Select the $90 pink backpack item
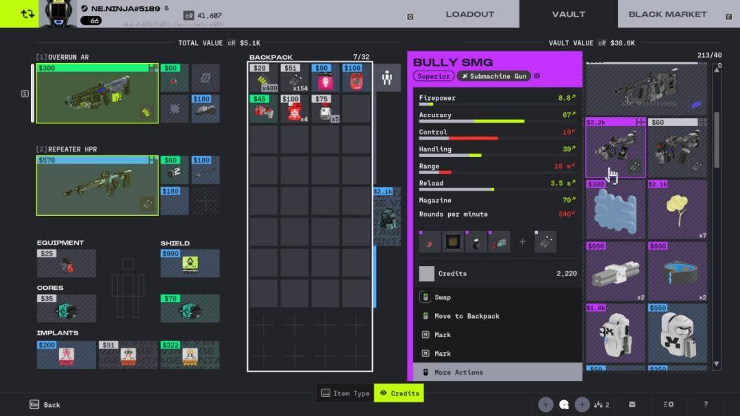 (x=325, y=78)
